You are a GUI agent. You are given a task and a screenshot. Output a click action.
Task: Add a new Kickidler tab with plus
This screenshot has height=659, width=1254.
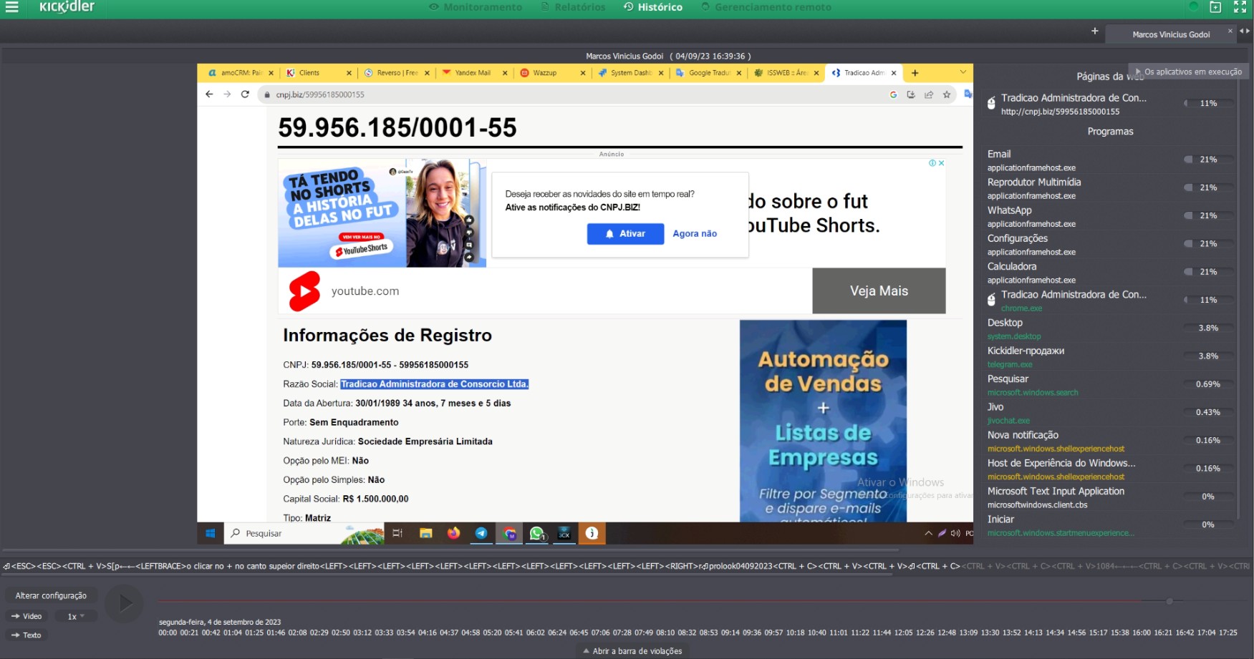click(x=1094, y=31)
